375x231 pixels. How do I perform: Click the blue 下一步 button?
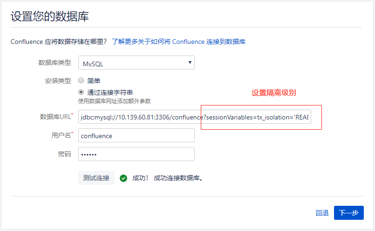coord(348,213)
